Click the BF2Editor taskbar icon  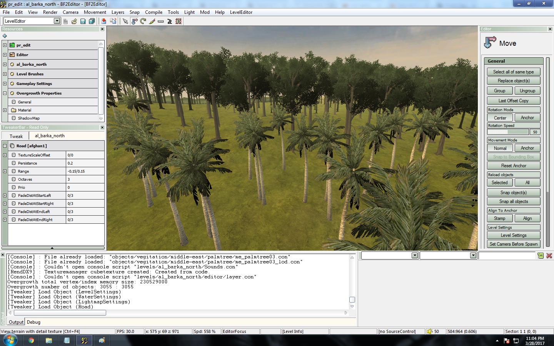point(84,340)
